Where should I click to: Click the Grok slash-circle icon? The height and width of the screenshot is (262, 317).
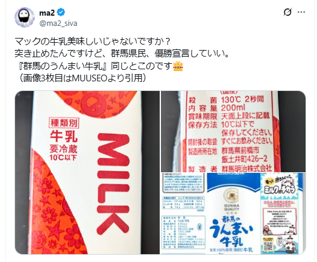pyautogui.click(x=287, y=12)
